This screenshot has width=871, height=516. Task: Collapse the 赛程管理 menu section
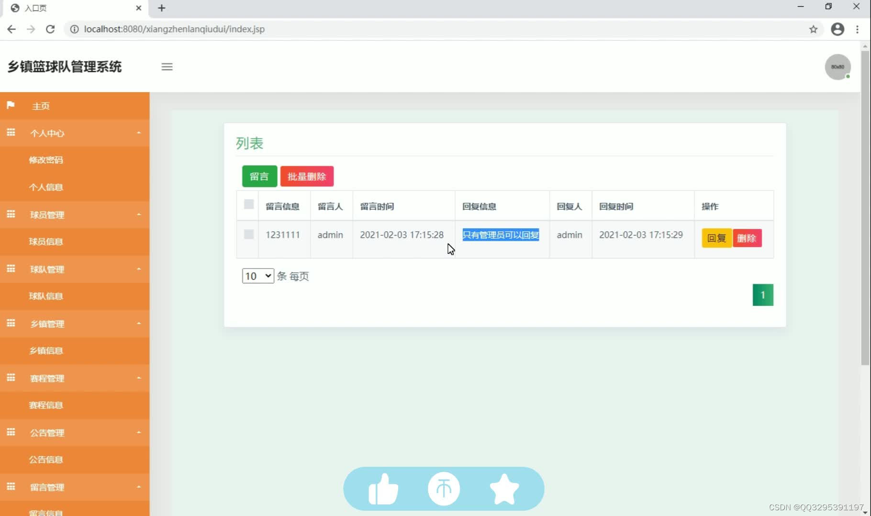tap(139, 378)
